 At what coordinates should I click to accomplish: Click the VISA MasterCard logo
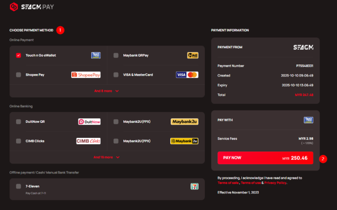click(x=187, y=75)
